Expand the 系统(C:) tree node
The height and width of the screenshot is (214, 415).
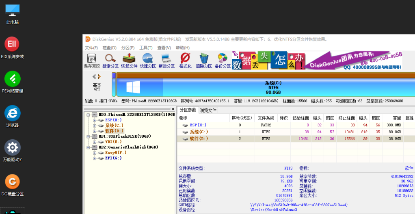95,125
